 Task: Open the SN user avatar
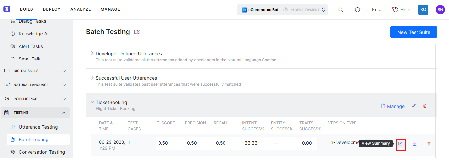(x=440, y=10)
